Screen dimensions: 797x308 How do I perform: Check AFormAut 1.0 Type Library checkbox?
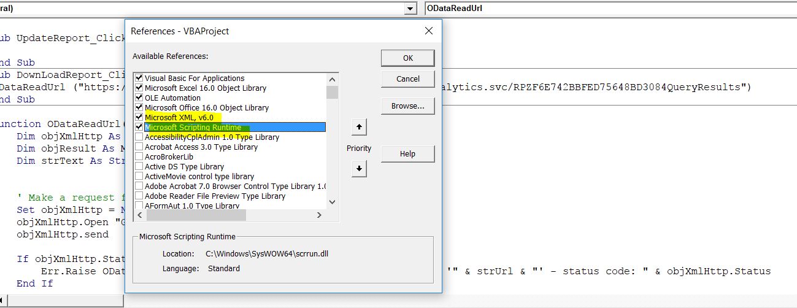tap(139, 206)
